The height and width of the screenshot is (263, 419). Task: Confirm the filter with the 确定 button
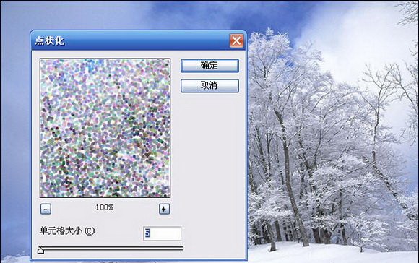point(209,66)
